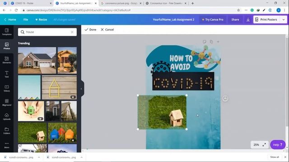Click Show all downloads
Image resolution: width=289 pixels, height=162 pixels.
tap(275, 157)
